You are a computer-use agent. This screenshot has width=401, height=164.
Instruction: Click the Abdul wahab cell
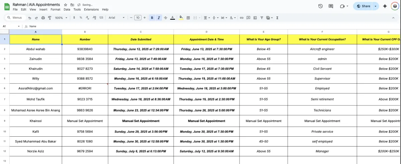click(x=35, y=49)
